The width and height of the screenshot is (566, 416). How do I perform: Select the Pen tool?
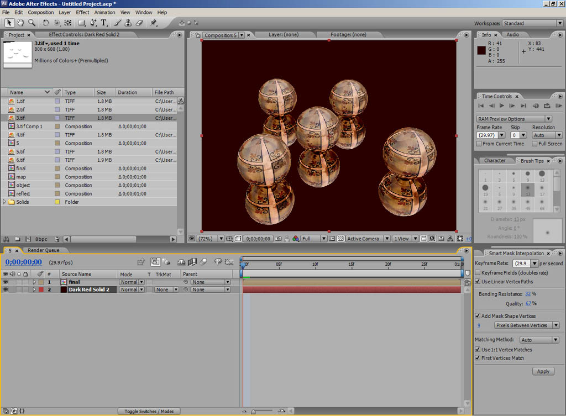(x=93, y=23)
